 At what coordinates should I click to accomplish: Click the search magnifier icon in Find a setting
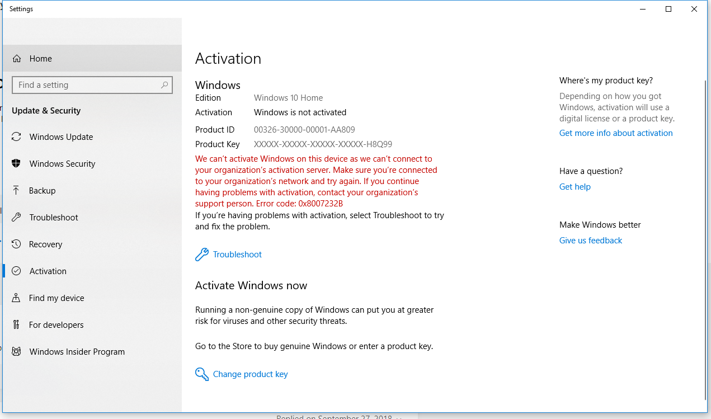[164, 85]
